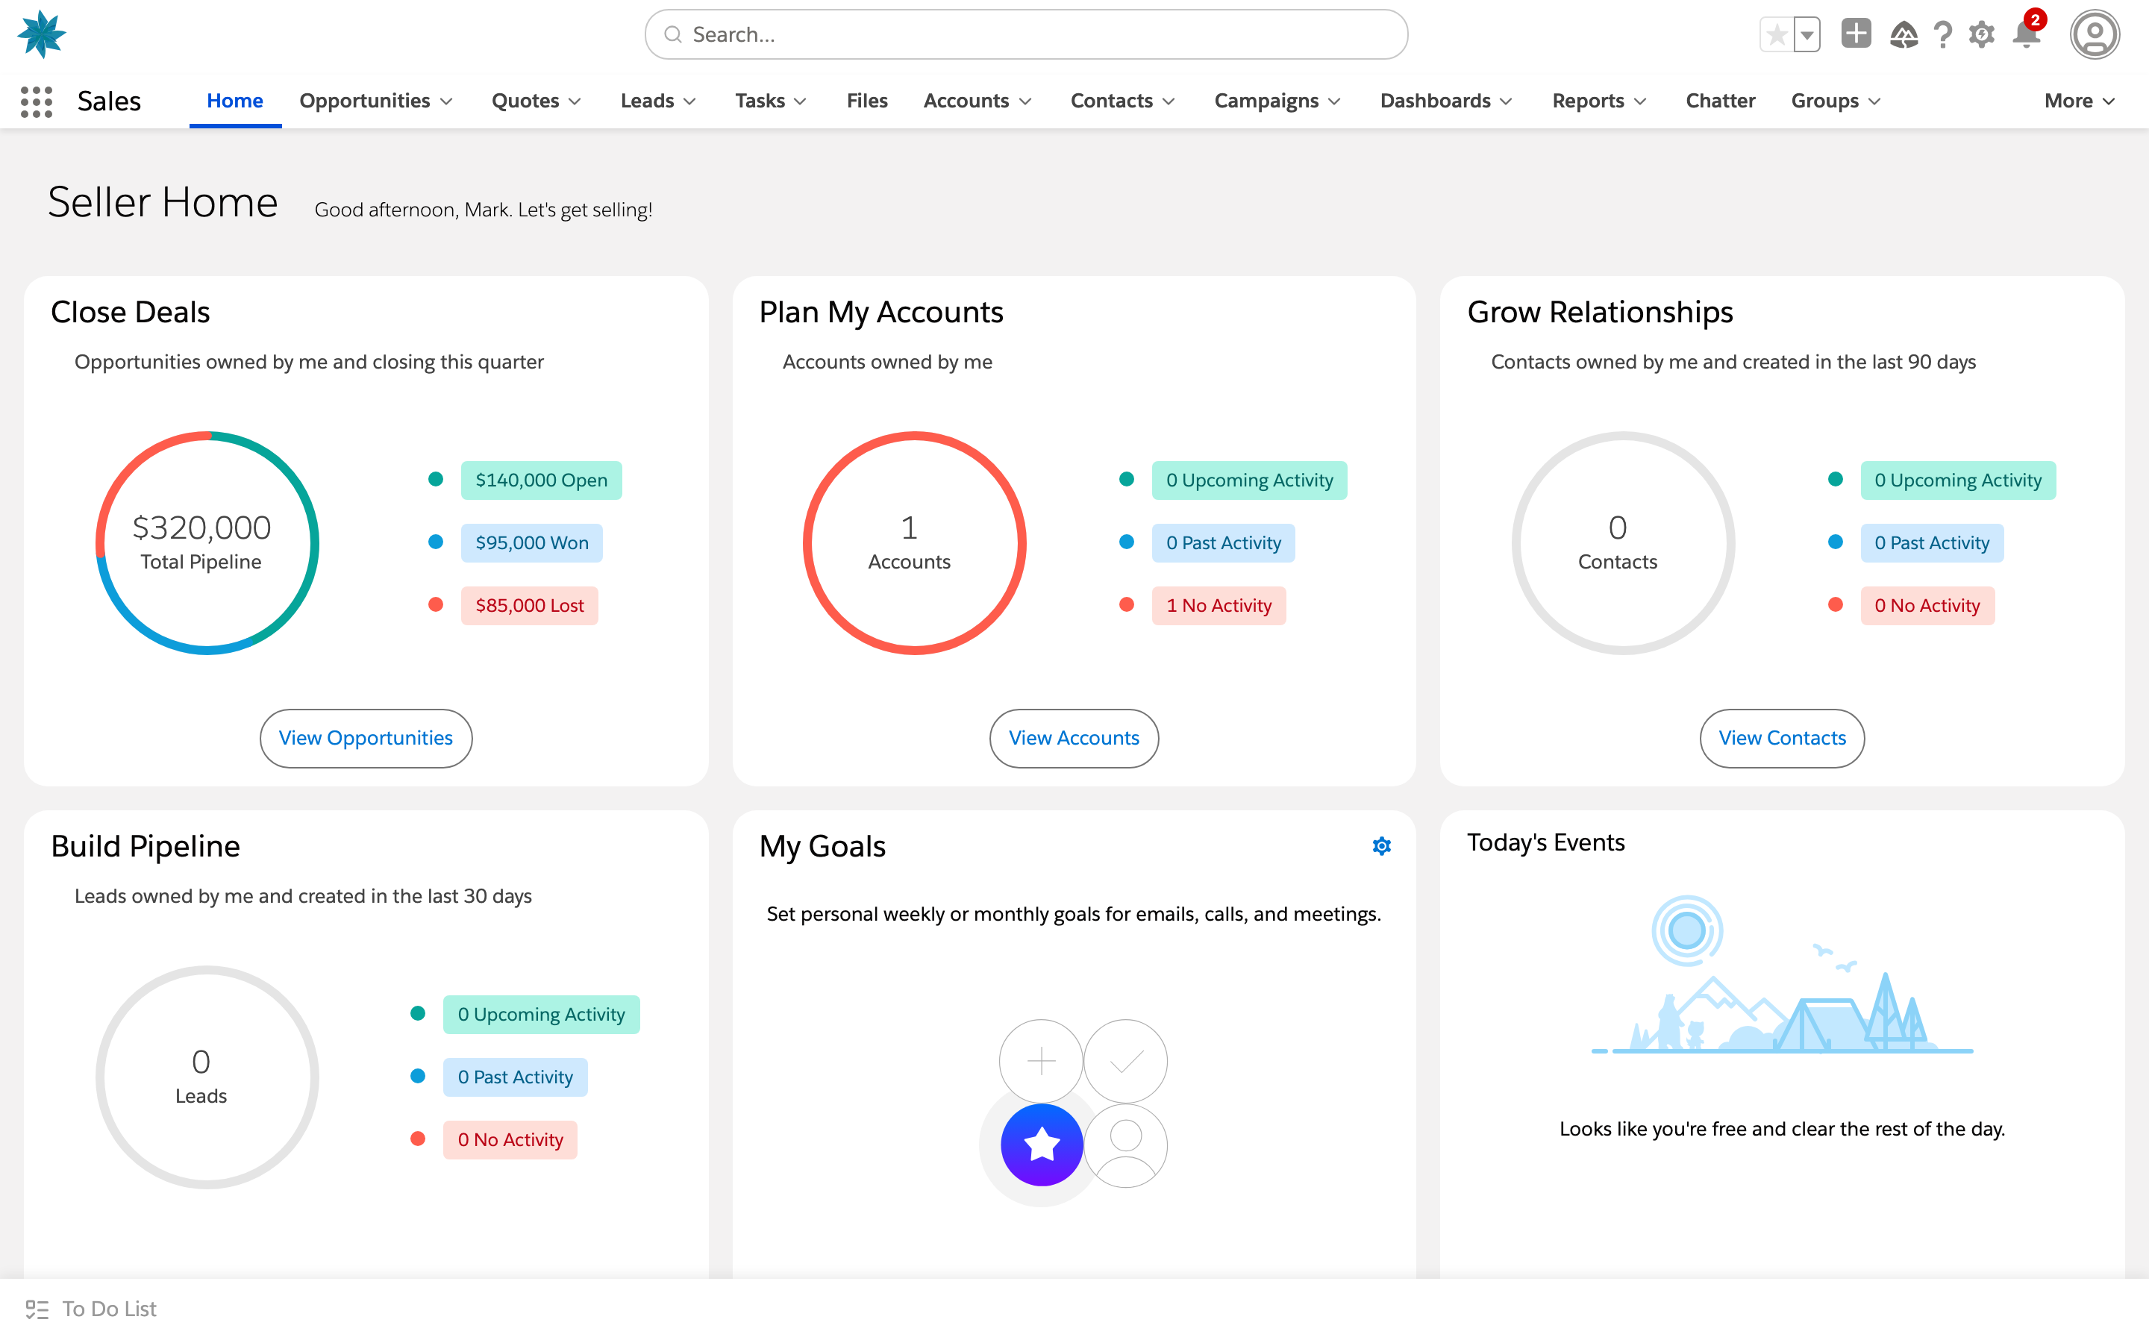Go to the Home tab
2149x1343 pixels.
click(234, 101)
